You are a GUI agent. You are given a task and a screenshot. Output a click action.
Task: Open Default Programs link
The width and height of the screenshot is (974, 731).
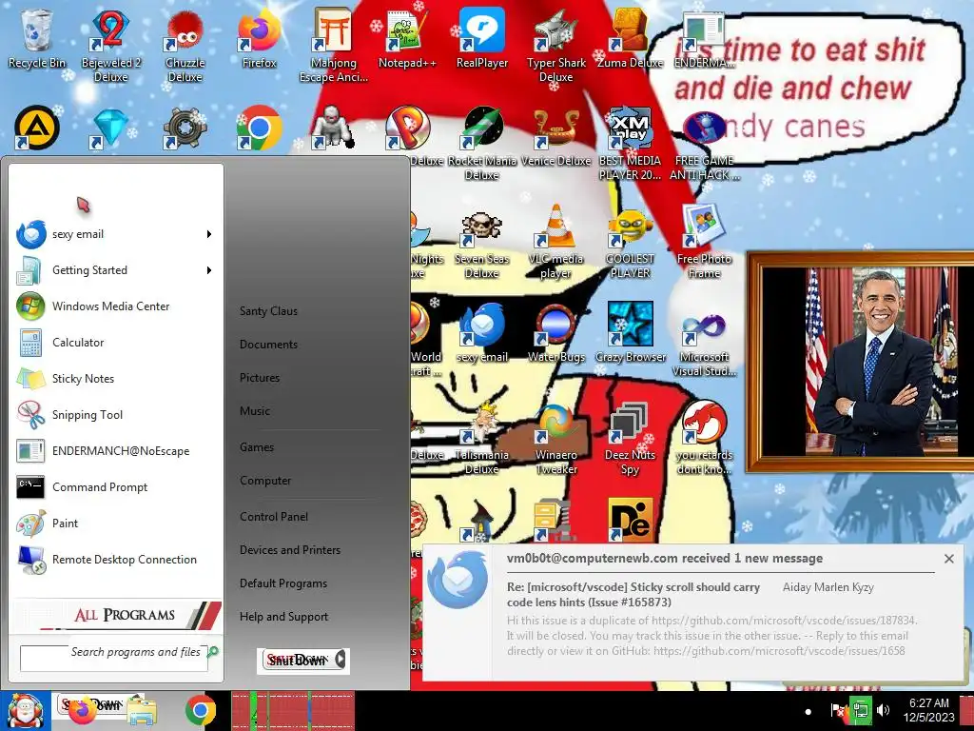click(283, 583)
